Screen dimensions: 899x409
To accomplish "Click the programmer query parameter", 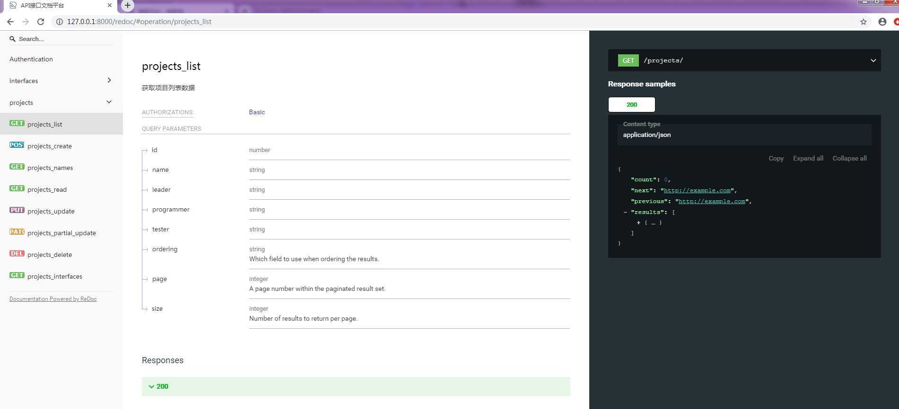I will (x=171, y=209).
